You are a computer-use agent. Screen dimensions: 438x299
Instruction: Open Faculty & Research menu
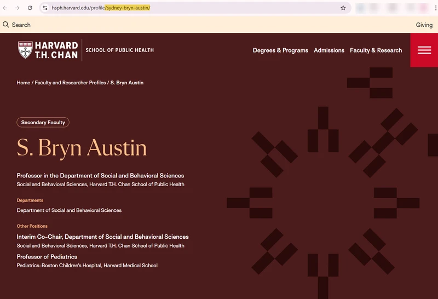(376, 50)
